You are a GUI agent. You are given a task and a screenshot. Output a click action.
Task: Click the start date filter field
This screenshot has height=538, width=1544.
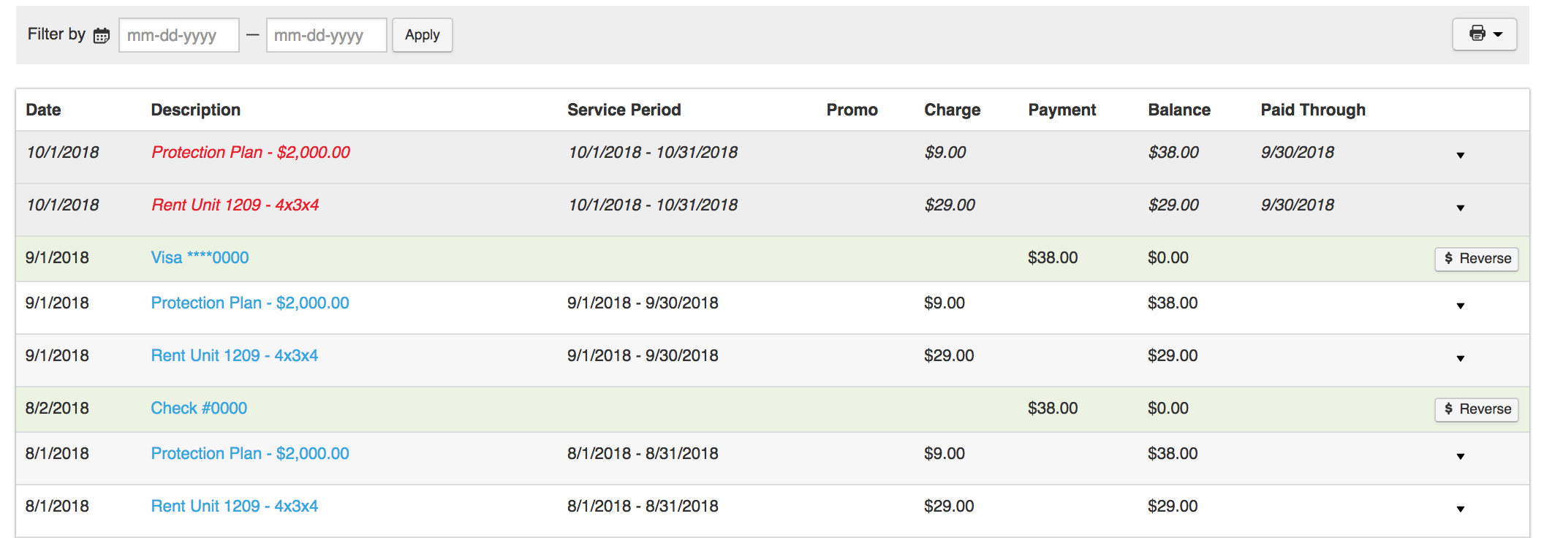pyautogui.click(x=178, y=35)
